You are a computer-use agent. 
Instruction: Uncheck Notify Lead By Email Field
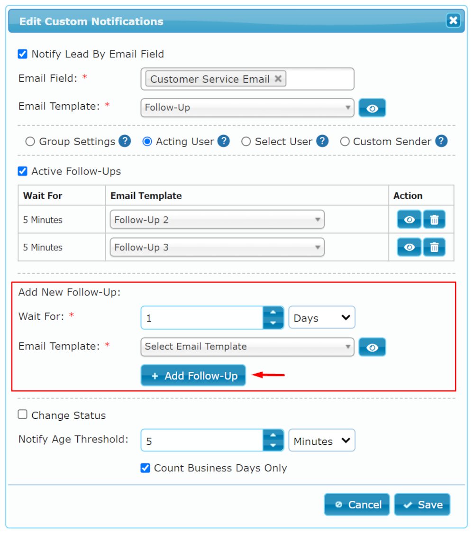coord(22,54)
